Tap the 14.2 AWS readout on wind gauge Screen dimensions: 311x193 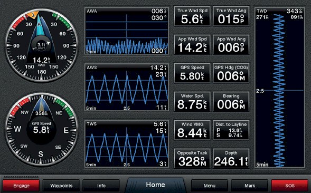click(x=41, y=60)
